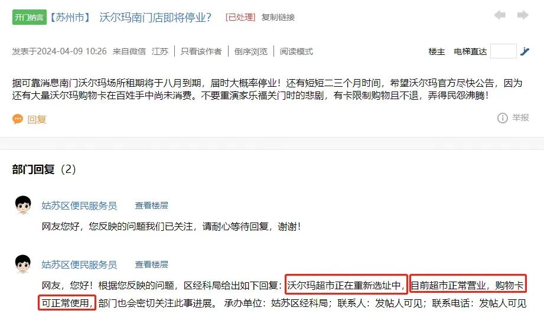Go to previous thread with left arrow
The height and width of the screenshot is (317, 544).
500,15
